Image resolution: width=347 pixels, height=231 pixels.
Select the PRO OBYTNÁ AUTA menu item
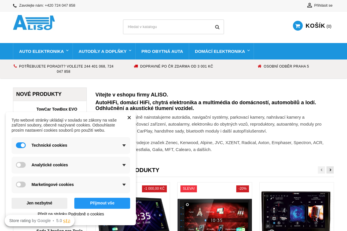click(162, 51)
